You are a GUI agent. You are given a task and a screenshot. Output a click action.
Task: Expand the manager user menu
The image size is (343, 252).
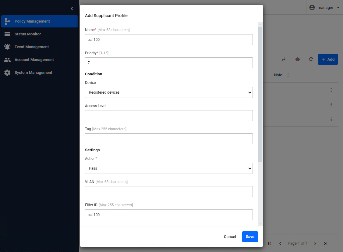325,8
